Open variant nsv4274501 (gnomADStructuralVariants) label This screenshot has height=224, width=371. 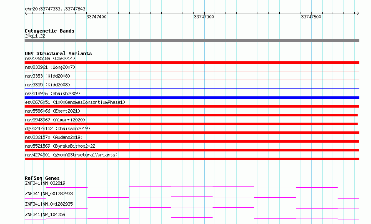71,155
